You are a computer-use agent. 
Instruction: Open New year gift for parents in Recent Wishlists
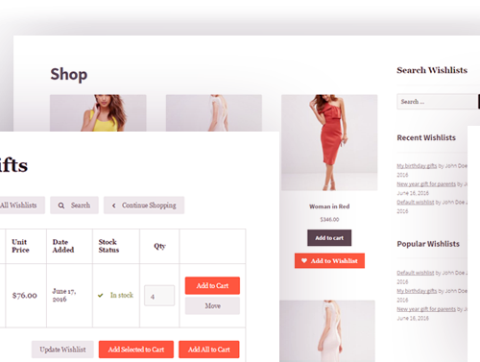click(426, 184)
